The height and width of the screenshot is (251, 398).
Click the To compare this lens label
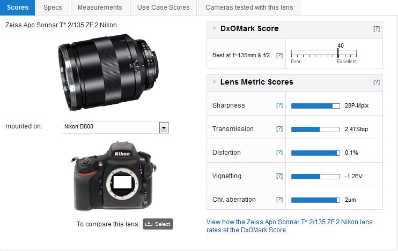108,224
